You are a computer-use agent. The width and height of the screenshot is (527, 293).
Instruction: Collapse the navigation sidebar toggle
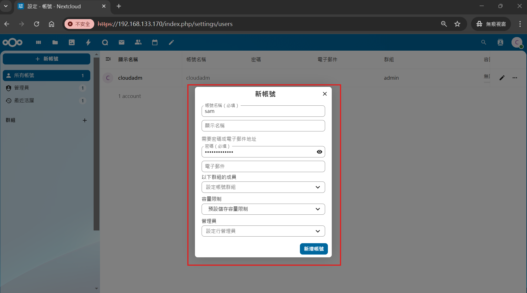pos(108,59)
